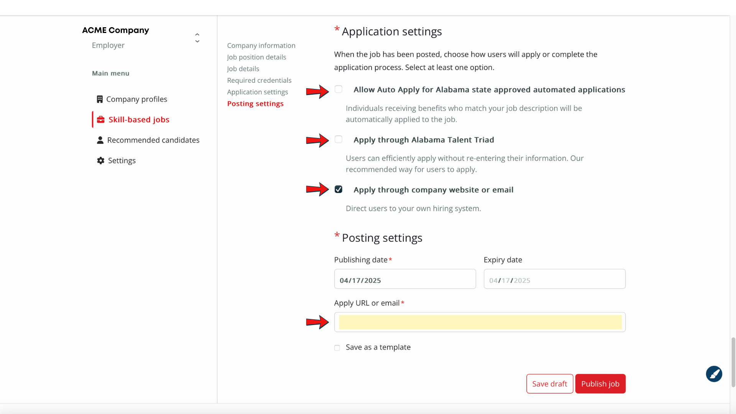Focus the Publishing date field

point(405,279)
